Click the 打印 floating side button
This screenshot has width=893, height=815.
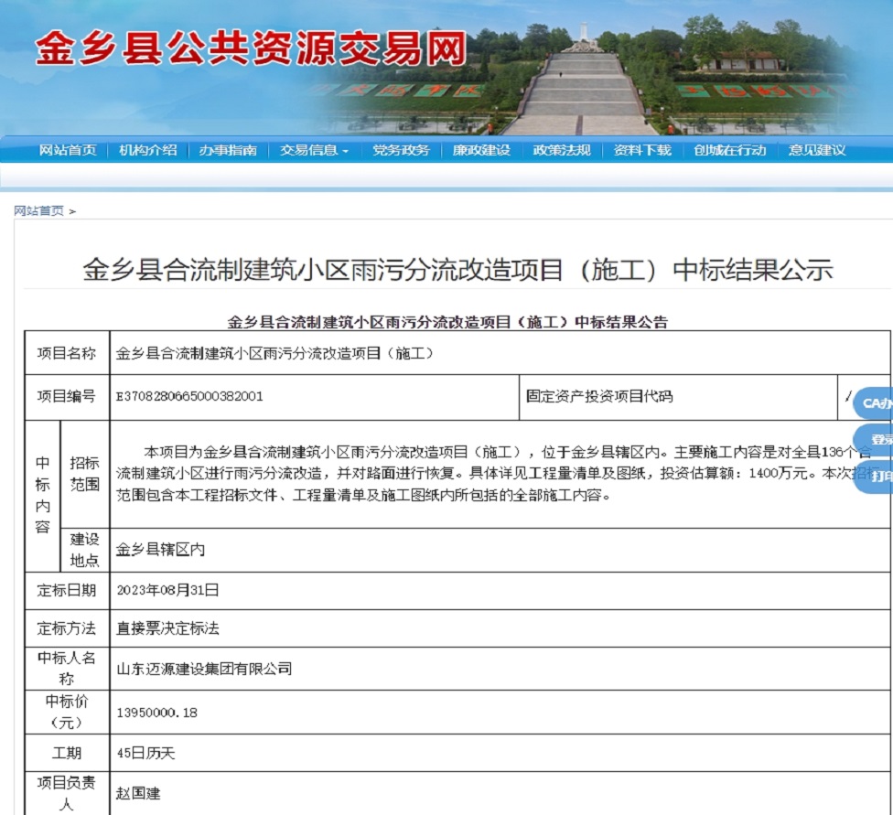coord(875,477)
